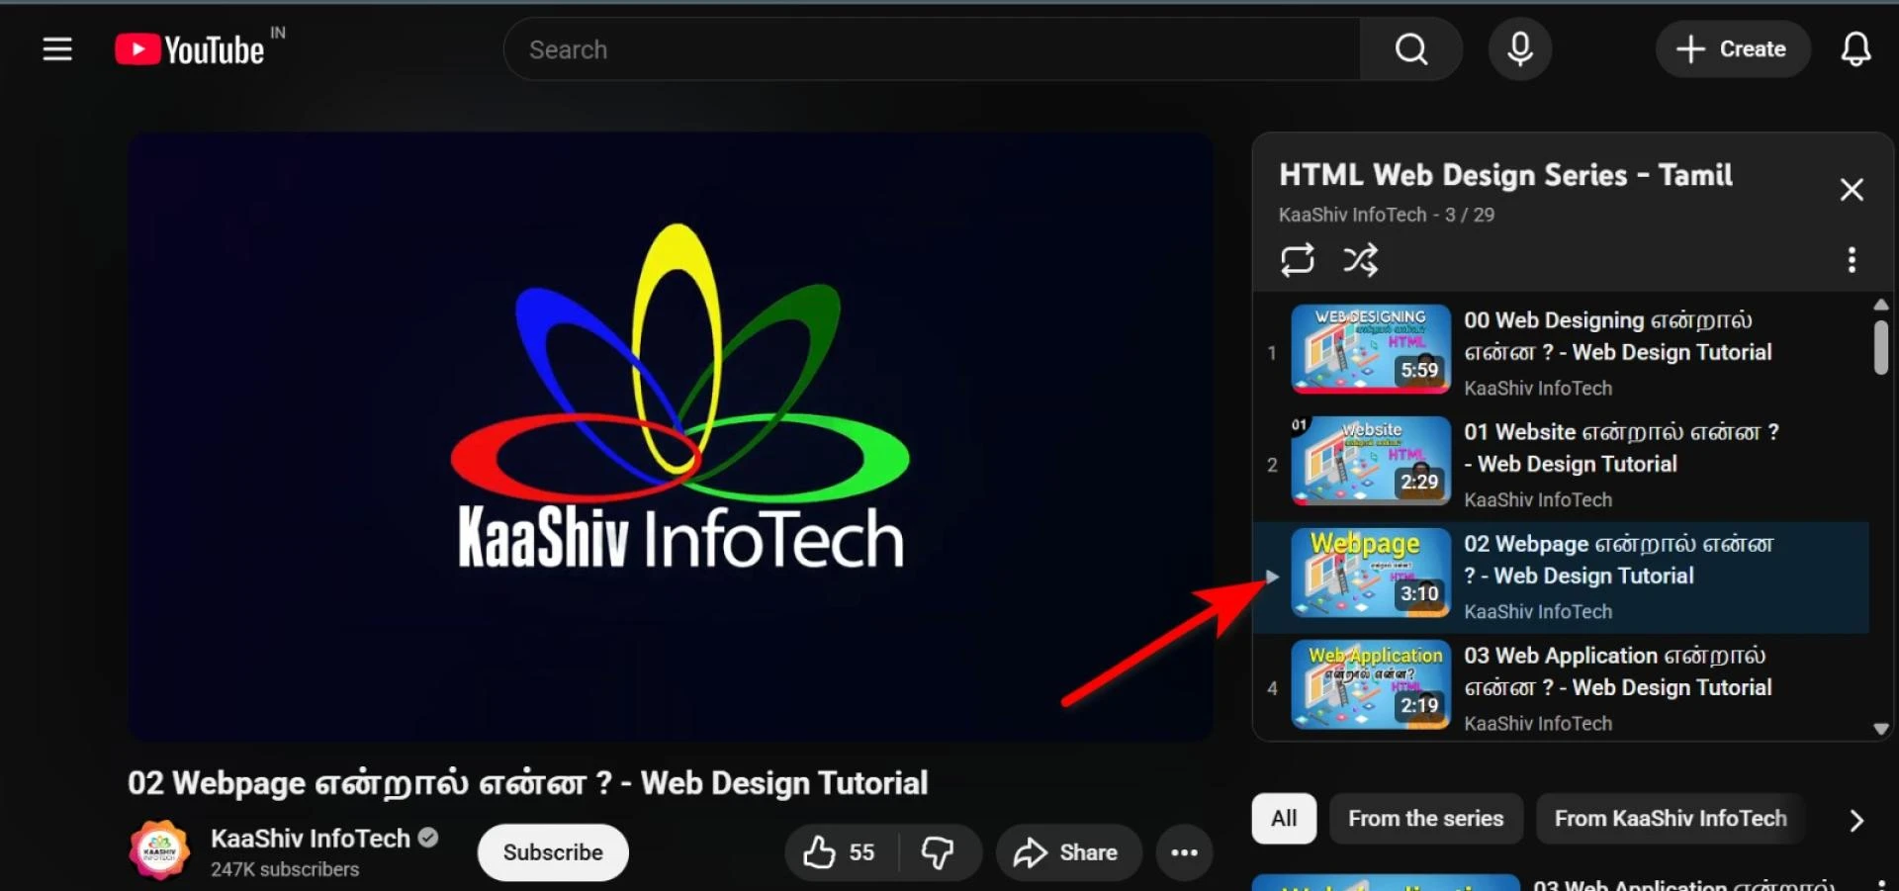Open the notifications bell
Screen dimensions: 1899x891
[x=1855, y=49]
